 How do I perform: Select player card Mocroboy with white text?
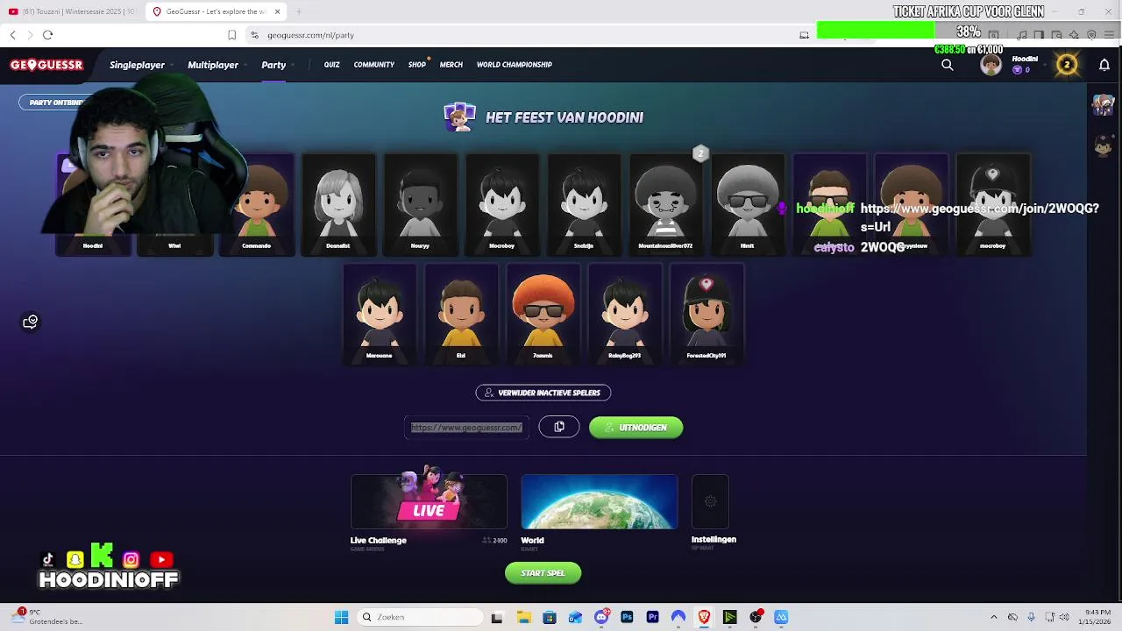(x=502, y=204)
